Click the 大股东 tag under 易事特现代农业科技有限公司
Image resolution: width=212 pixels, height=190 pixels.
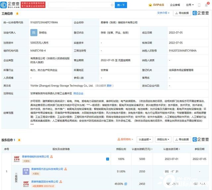(x=36, y=174)
